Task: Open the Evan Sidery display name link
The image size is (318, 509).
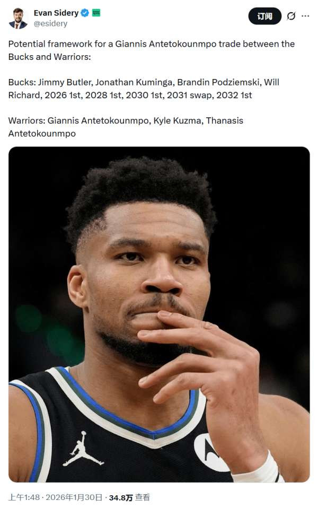Action: click(56, 13)
